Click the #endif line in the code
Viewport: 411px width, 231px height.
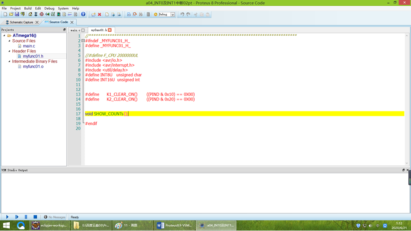pyautogui.click(x=91, y=123)
